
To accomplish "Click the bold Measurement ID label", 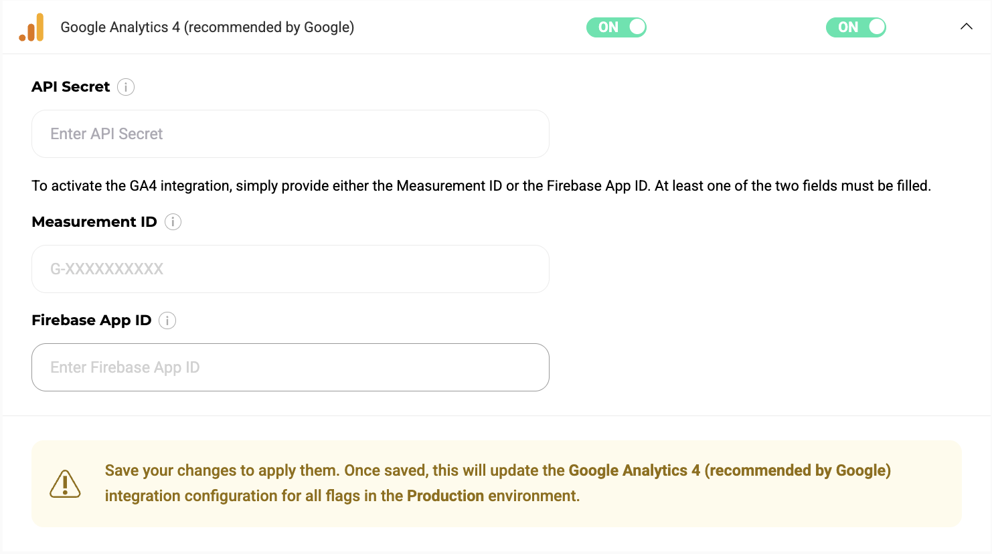I will coord(94,222).
